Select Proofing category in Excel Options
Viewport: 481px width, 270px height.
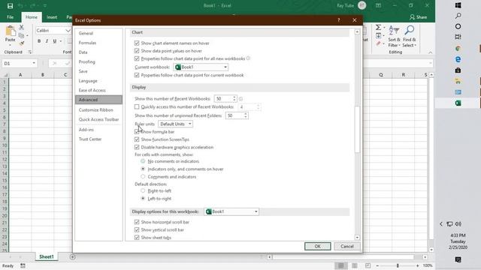87,61
